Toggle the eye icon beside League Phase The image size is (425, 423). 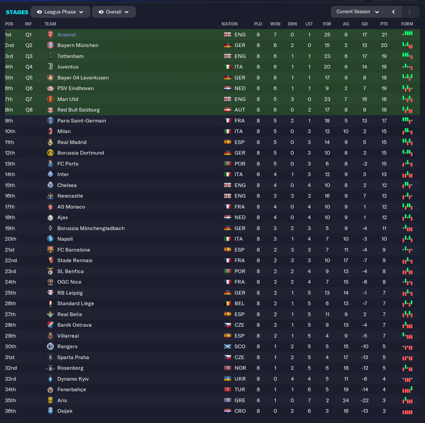39,12
